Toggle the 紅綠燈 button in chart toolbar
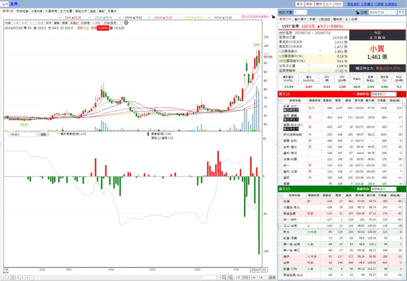 85,23
